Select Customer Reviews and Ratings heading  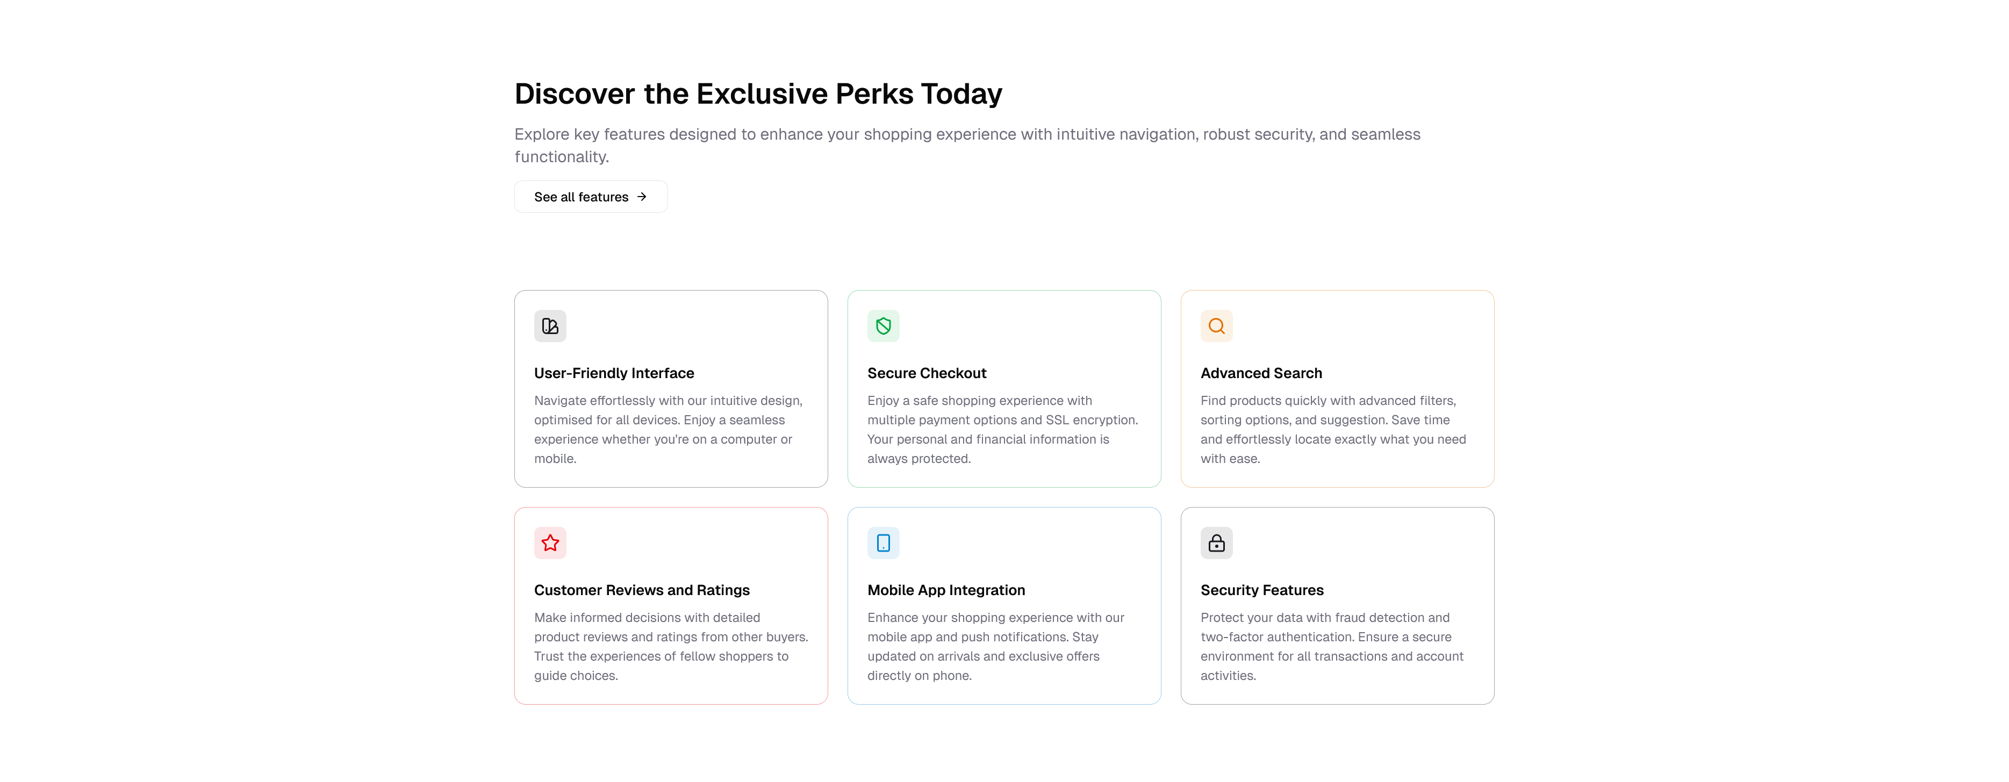coord(641,590)
